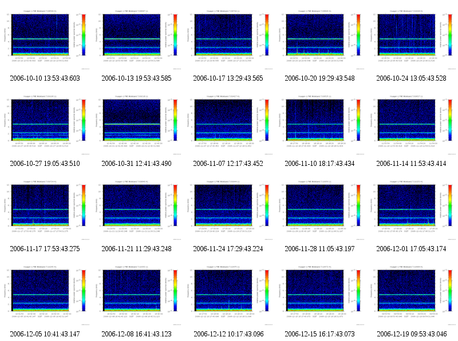Select the wideband plot above 2006-11-28 11:05:43.197
This screenshot has width=458, height=341.
click(321, 209)
